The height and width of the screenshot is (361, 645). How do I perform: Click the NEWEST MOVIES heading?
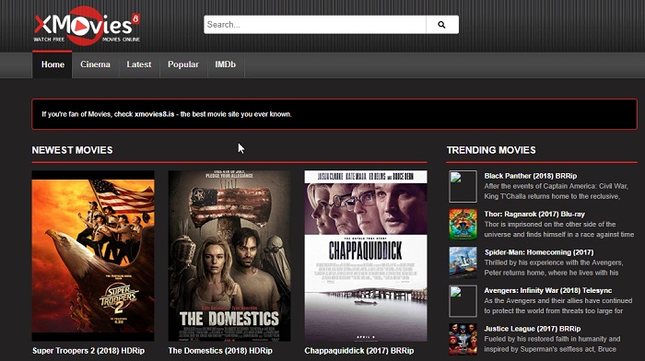[72, 150]
